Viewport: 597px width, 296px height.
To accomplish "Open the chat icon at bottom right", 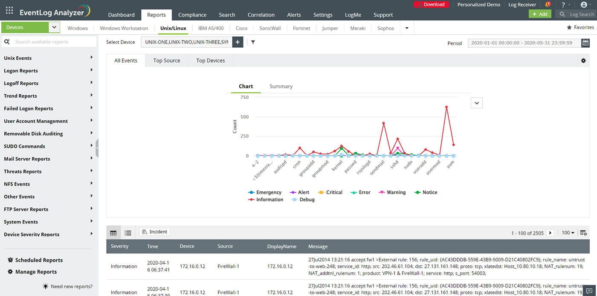I will pos(589,291).
